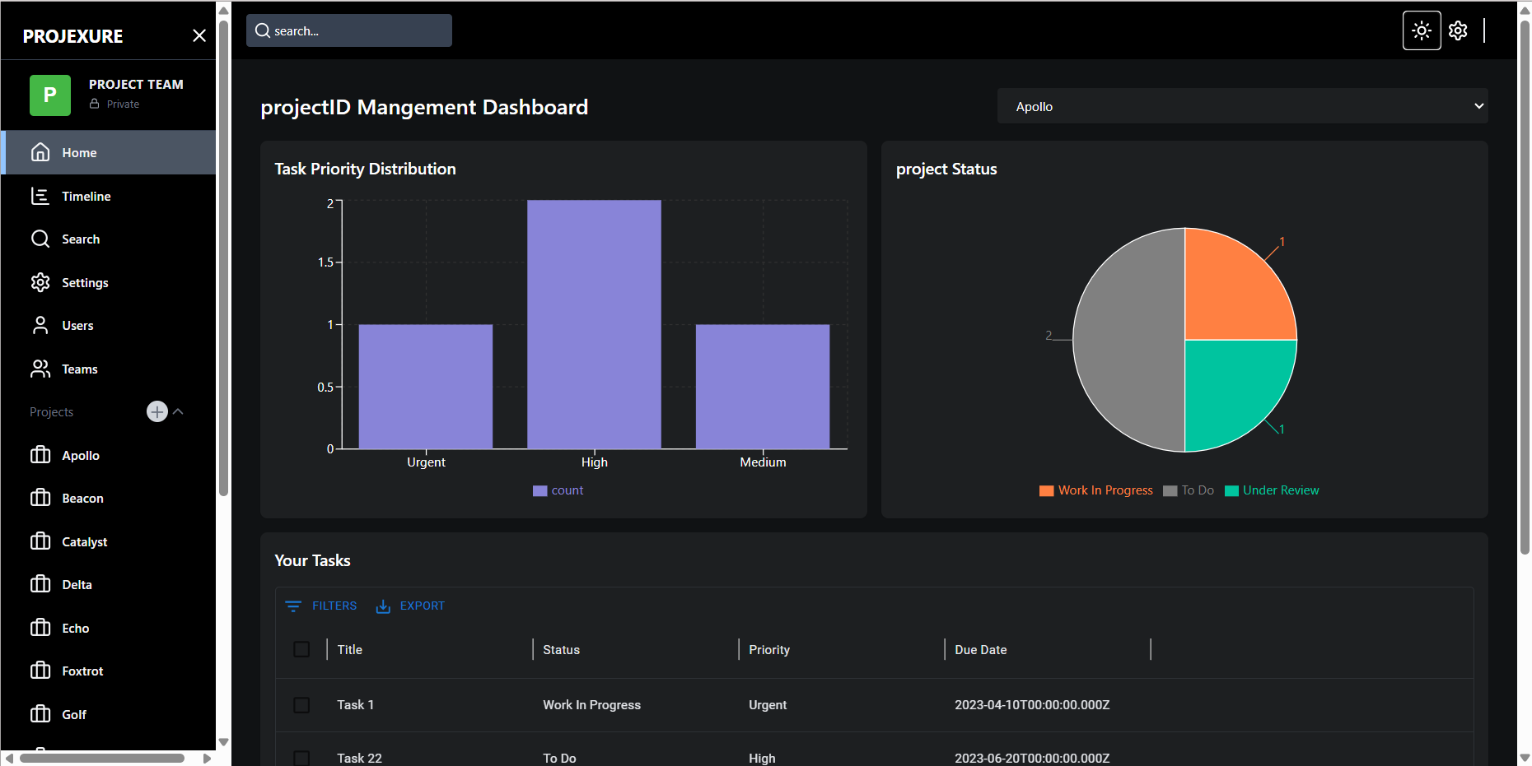Focus the search input field
The image size is (1532, 766).
tap(349, 30)
